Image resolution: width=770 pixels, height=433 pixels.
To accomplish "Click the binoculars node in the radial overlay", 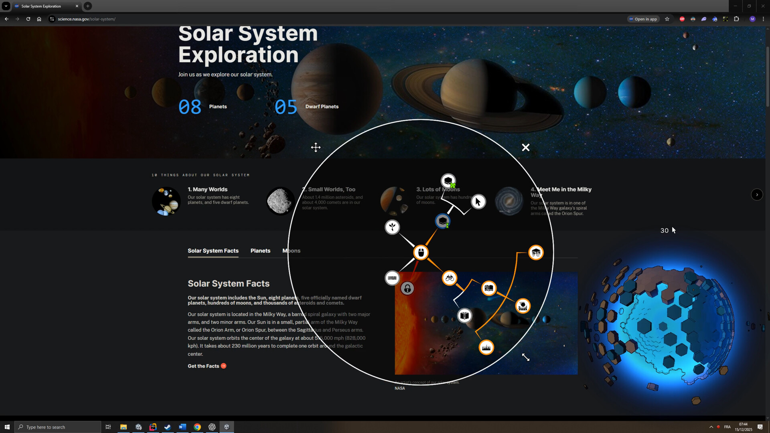I will (449, 278).
